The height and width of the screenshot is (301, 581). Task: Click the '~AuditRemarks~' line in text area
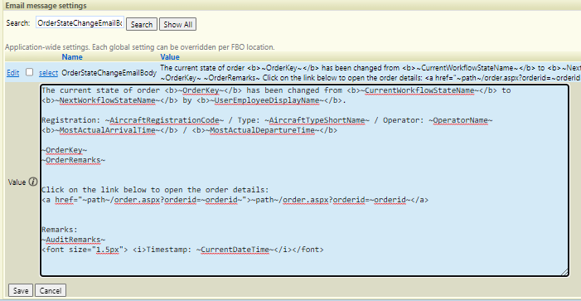74,240
